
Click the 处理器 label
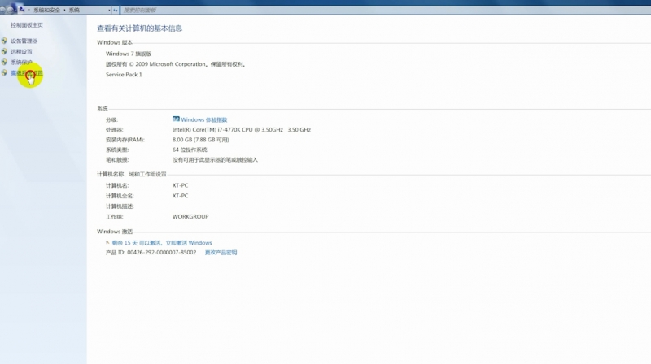[114, 130]
